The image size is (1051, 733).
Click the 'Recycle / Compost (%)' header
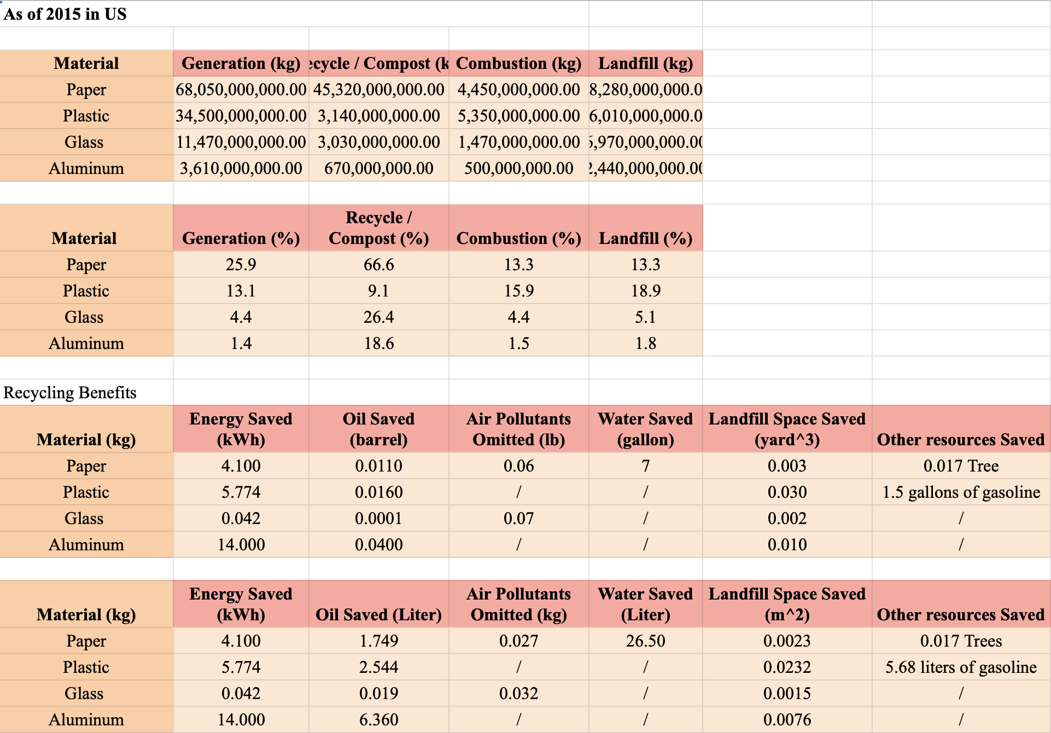[378, 228]
